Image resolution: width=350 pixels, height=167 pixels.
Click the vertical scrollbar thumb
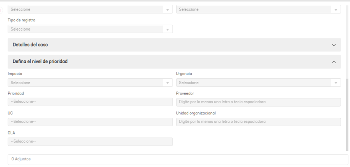(x=347, y=115)
